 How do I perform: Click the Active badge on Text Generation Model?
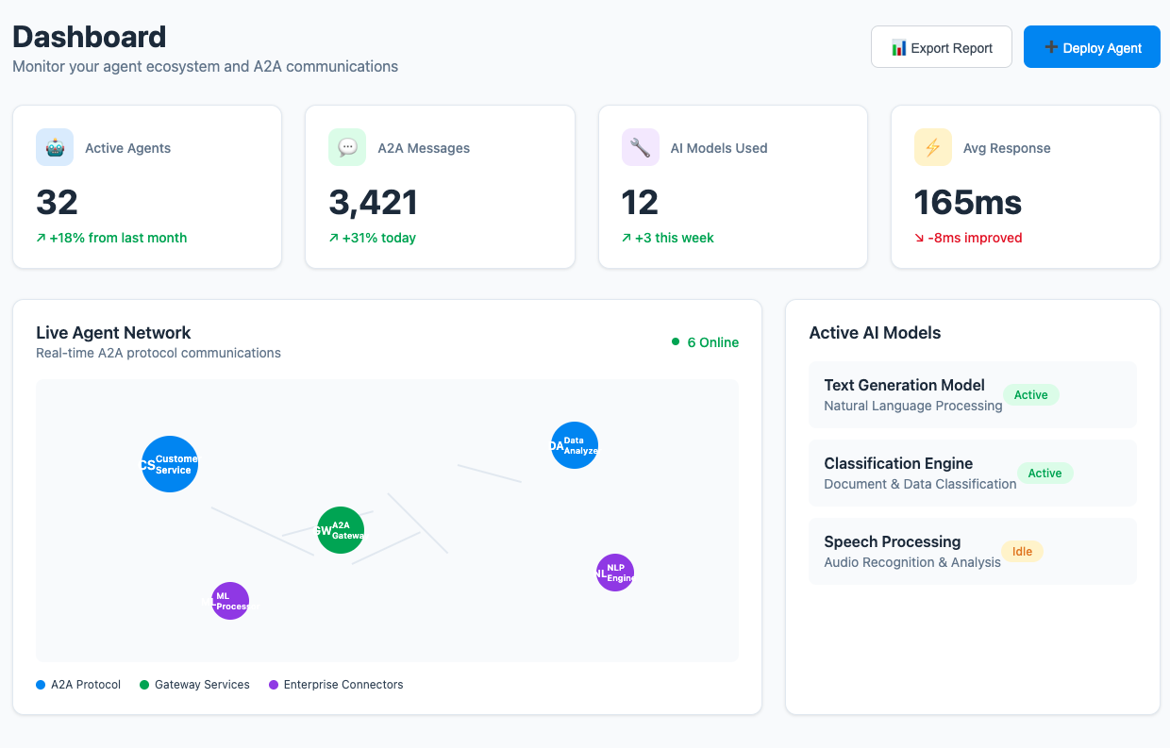1030,395
